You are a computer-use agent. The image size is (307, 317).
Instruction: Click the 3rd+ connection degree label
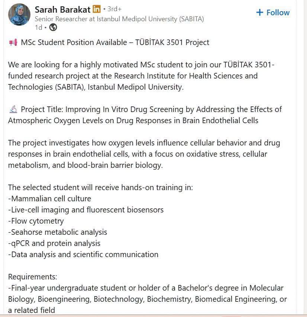114,9
